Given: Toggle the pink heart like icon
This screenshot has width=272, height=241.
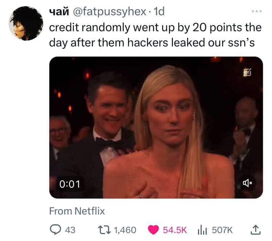Looking at the screenshot, I should [153, 230].
